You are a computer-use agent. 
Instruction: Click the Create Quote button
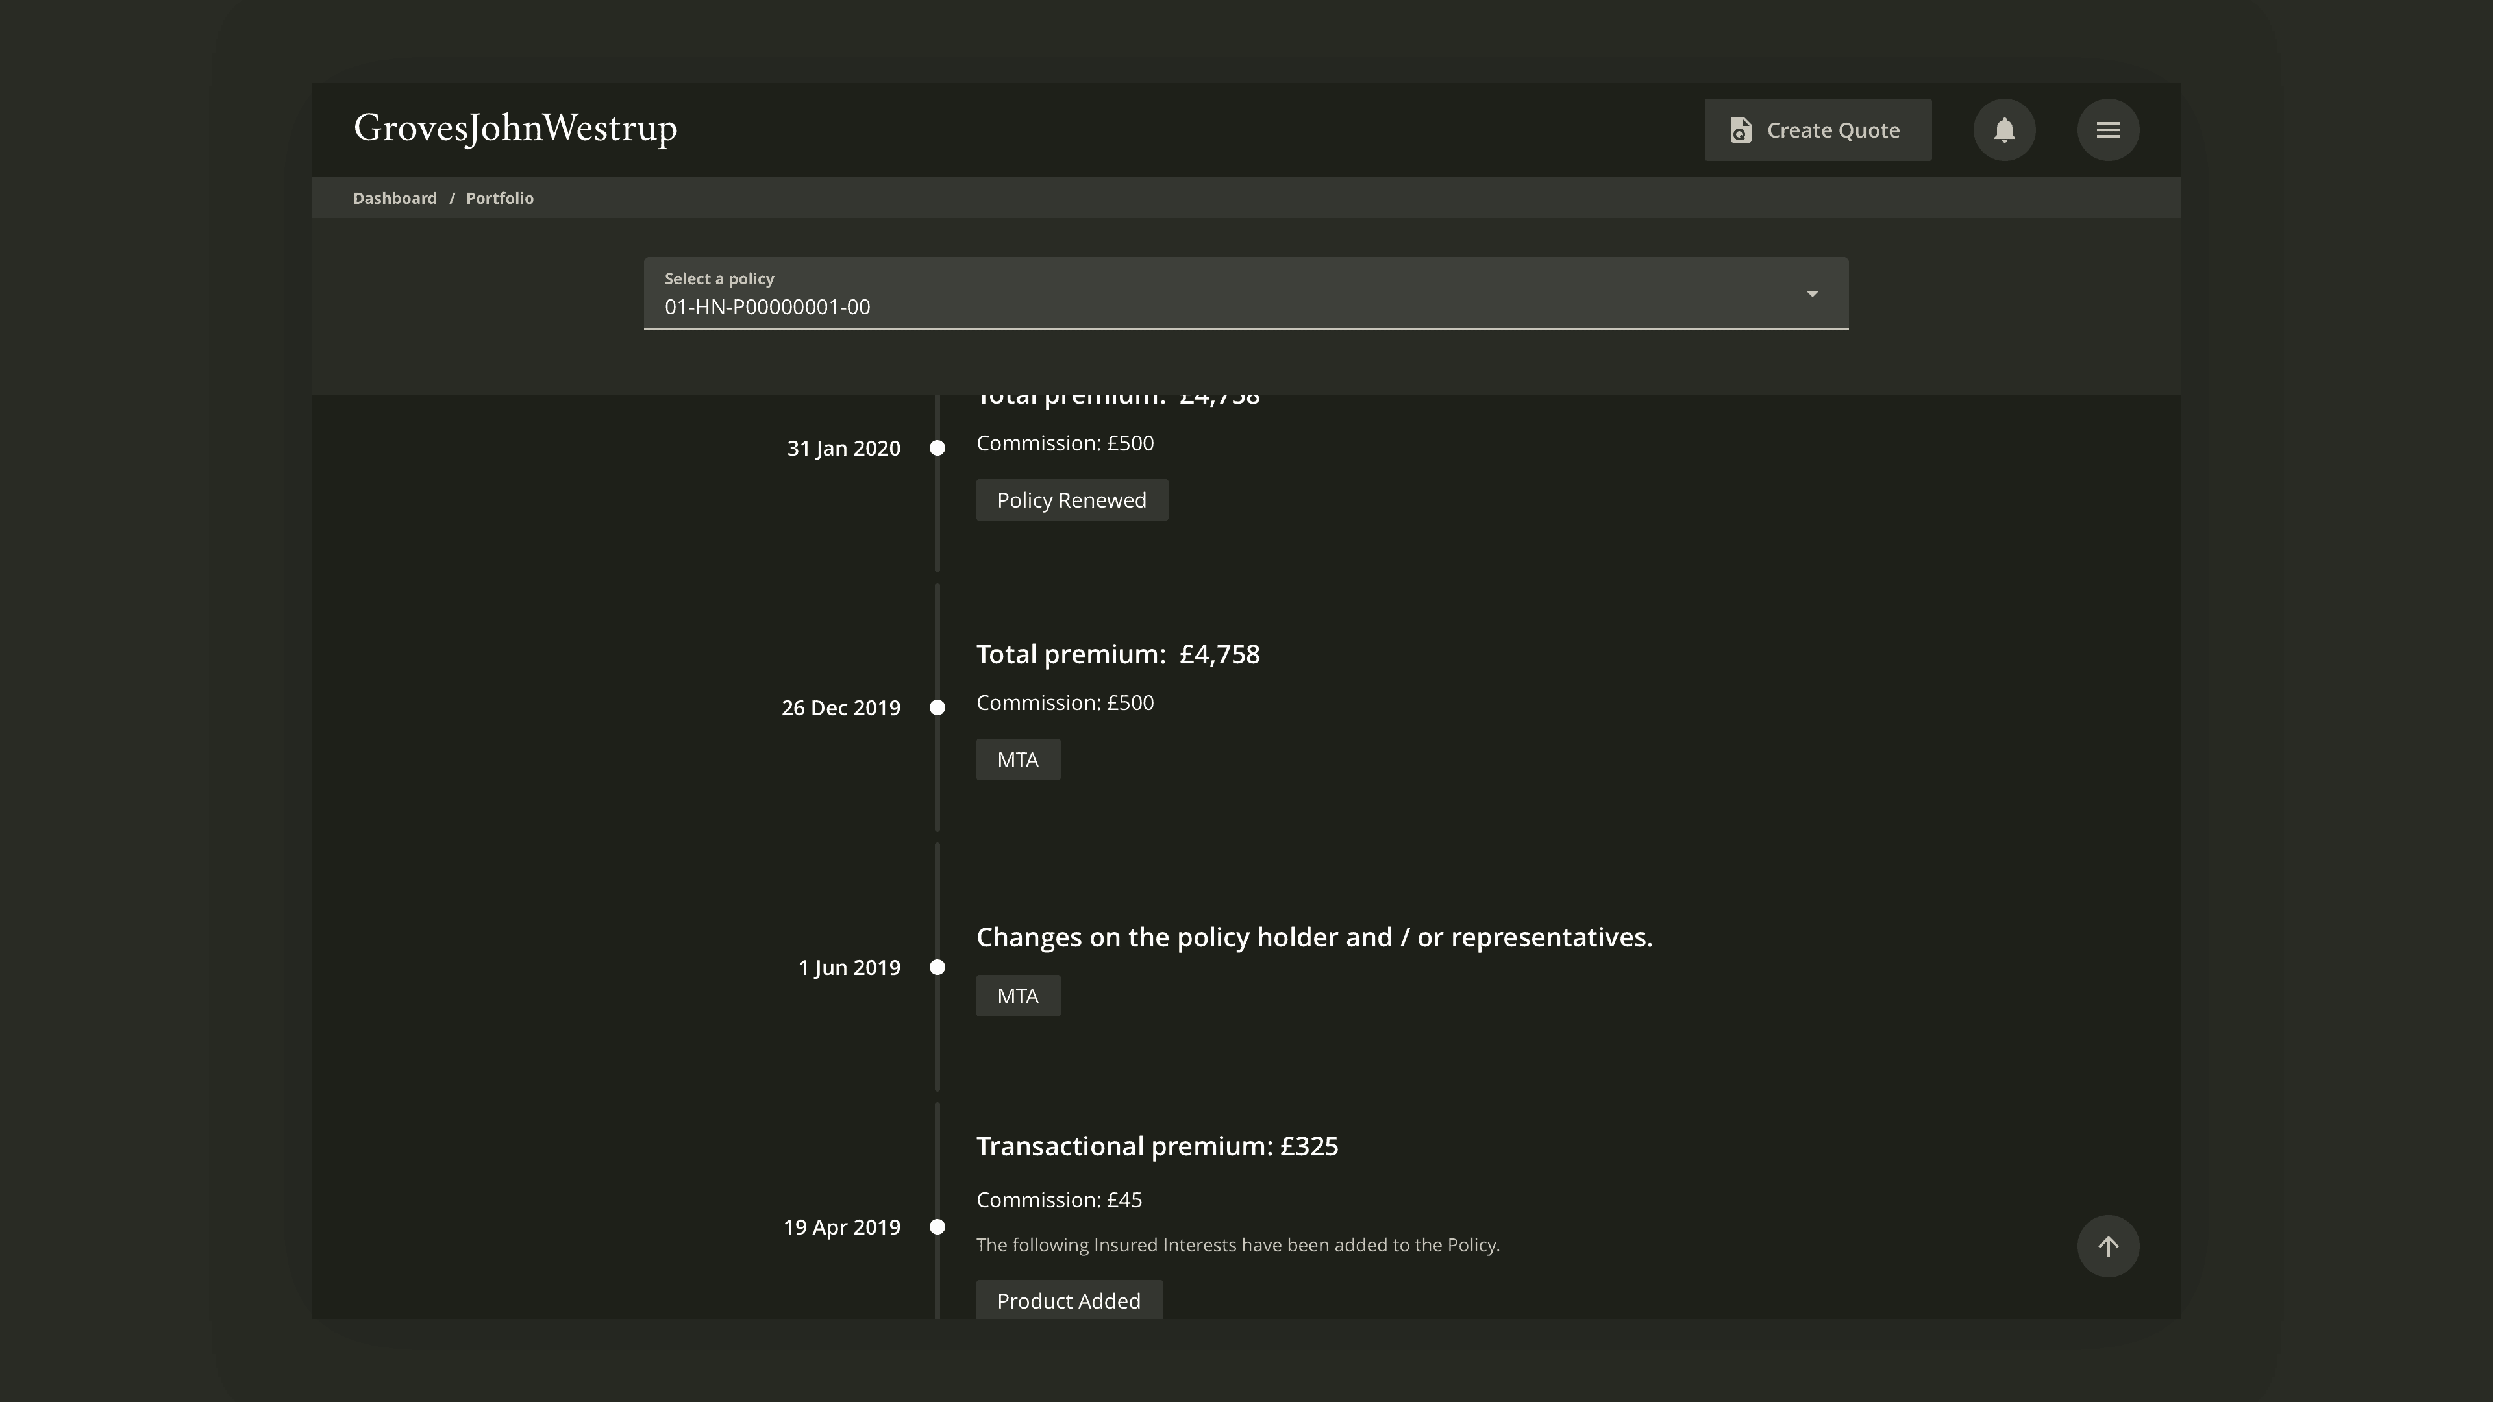[1818, 130]
